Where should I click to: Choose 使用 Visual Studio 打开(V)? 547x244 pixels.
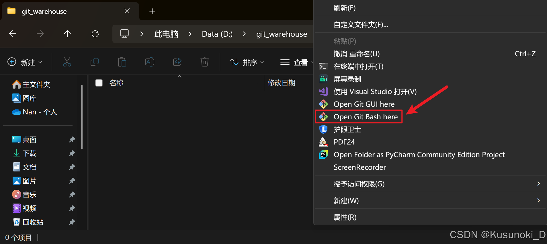(x=431, y=92)
